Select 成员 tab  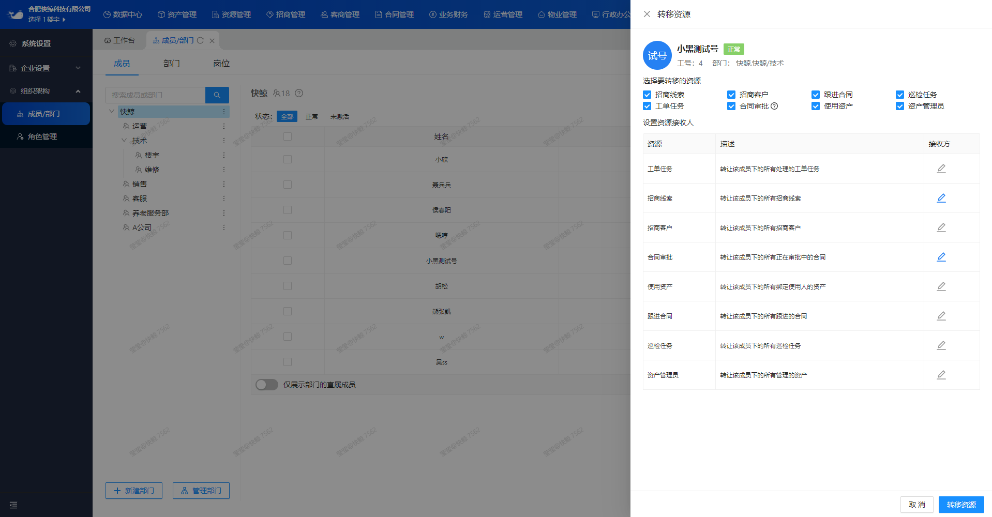click(122, 64)
